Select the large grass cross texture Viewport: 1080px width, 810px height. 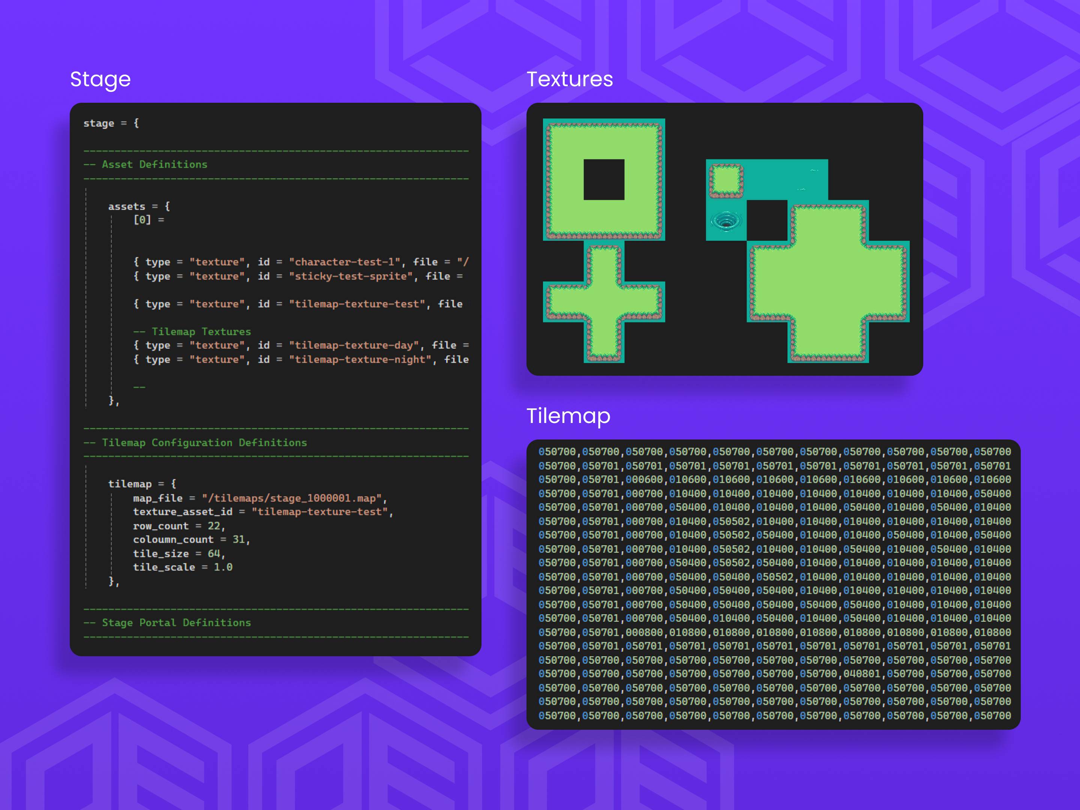tap(828, 282)
